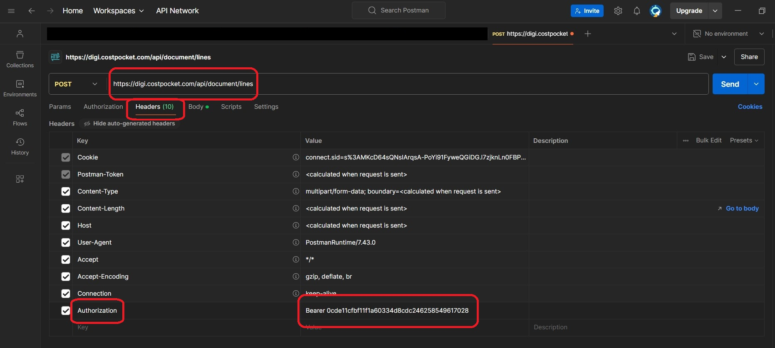
Task: Open the Cookies link
Action: (750, 107)
